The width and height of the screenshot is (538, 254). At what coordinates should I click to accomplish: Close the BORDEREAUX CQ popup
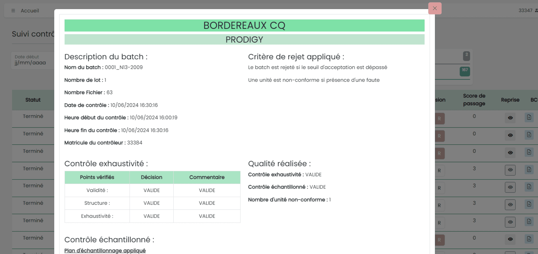pyautogui.click(x=435, y=8)
